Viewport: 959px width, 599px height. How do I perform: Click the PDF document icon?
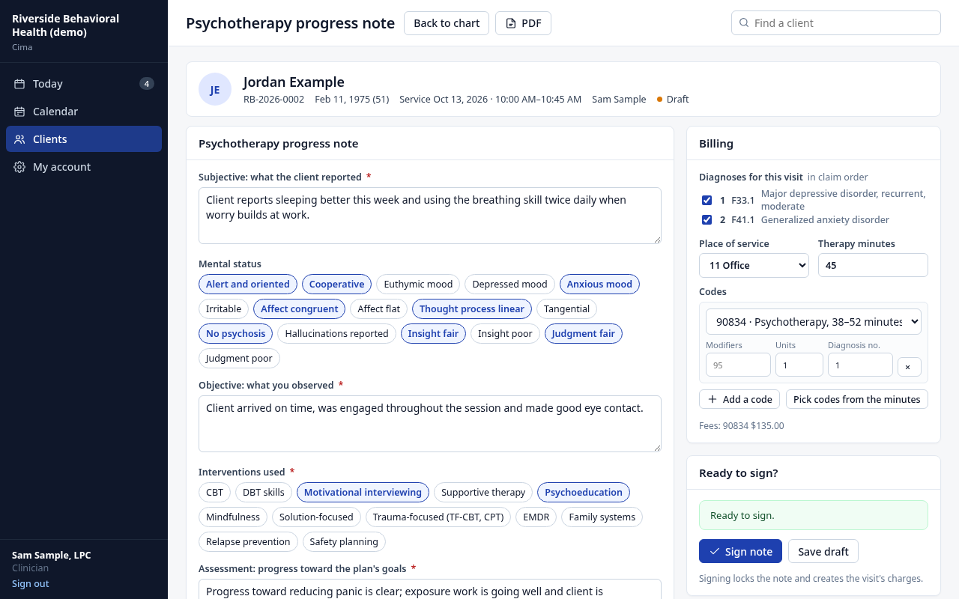pos(511,23)
